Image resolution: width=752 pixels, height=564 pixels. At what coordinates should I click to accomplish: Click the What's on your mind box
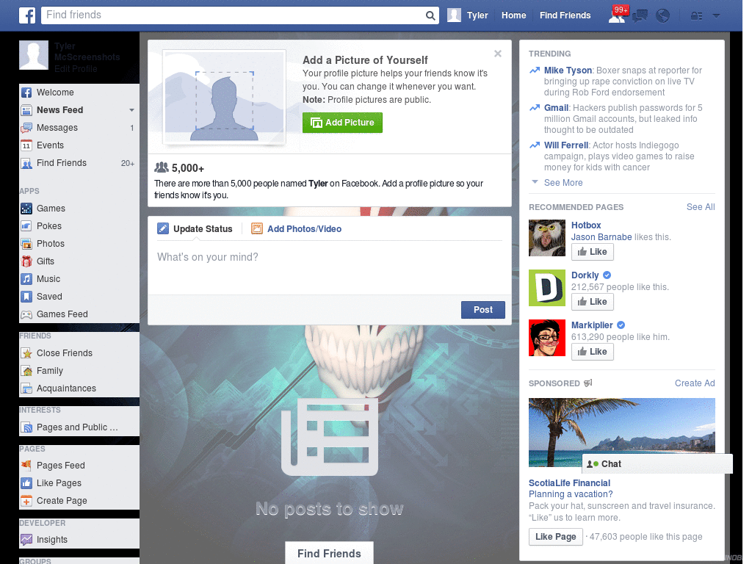[x=330, y=267]
